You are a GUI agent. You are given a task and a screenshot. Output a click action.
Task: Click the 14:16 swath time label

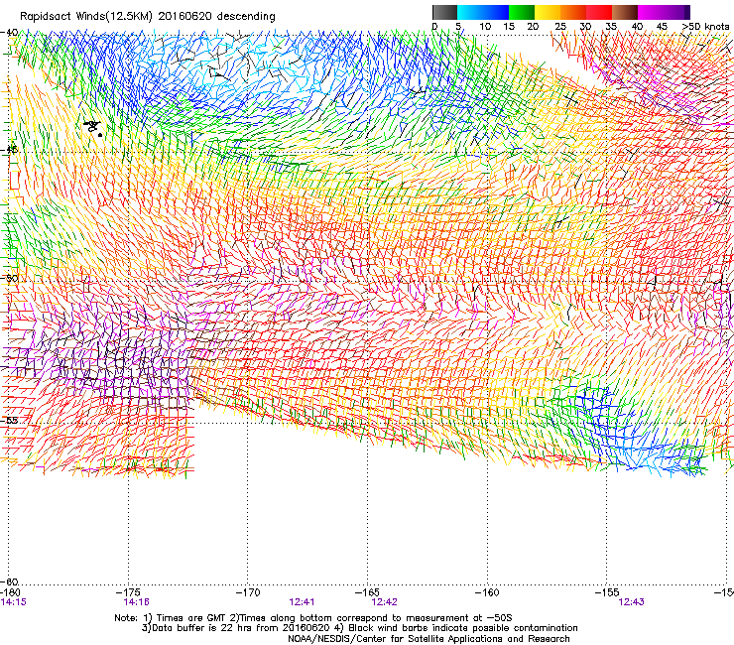point(136,602)
